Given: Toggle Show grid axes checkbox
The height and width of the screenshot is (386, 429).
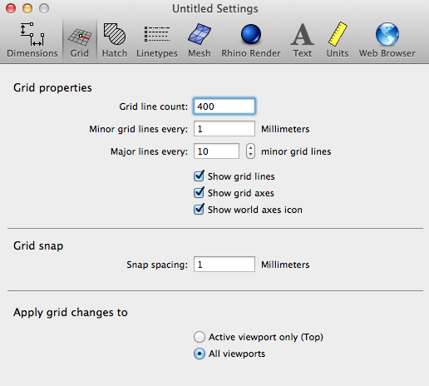Looking at the screenshot, I should pos(199,193).
